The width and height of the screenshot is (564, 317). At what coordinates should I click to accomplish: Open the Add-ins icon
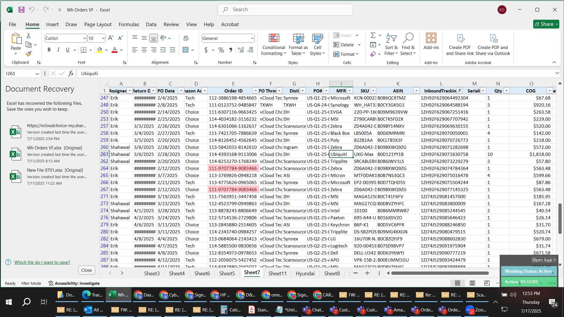431,38
